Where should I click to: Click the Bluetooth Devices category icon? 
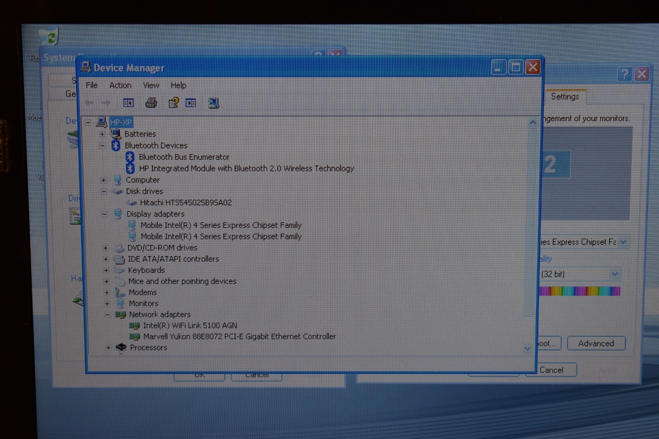tap(116, 145)
